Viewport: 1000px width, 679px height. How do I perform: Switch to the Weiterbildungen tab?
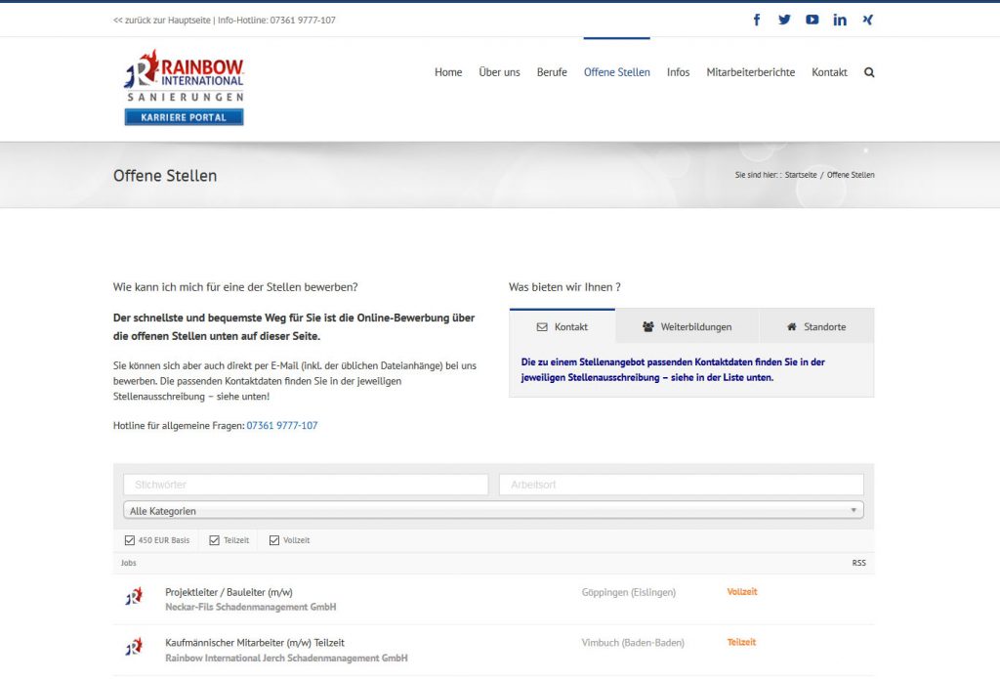click(x=687, y=326)
